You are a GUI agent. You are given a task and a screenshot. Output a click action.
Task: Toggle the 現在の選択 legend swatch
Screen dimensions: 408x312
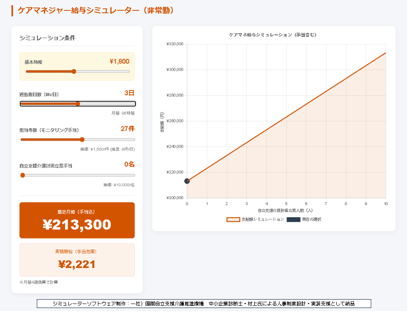click(x=293, y=219)
